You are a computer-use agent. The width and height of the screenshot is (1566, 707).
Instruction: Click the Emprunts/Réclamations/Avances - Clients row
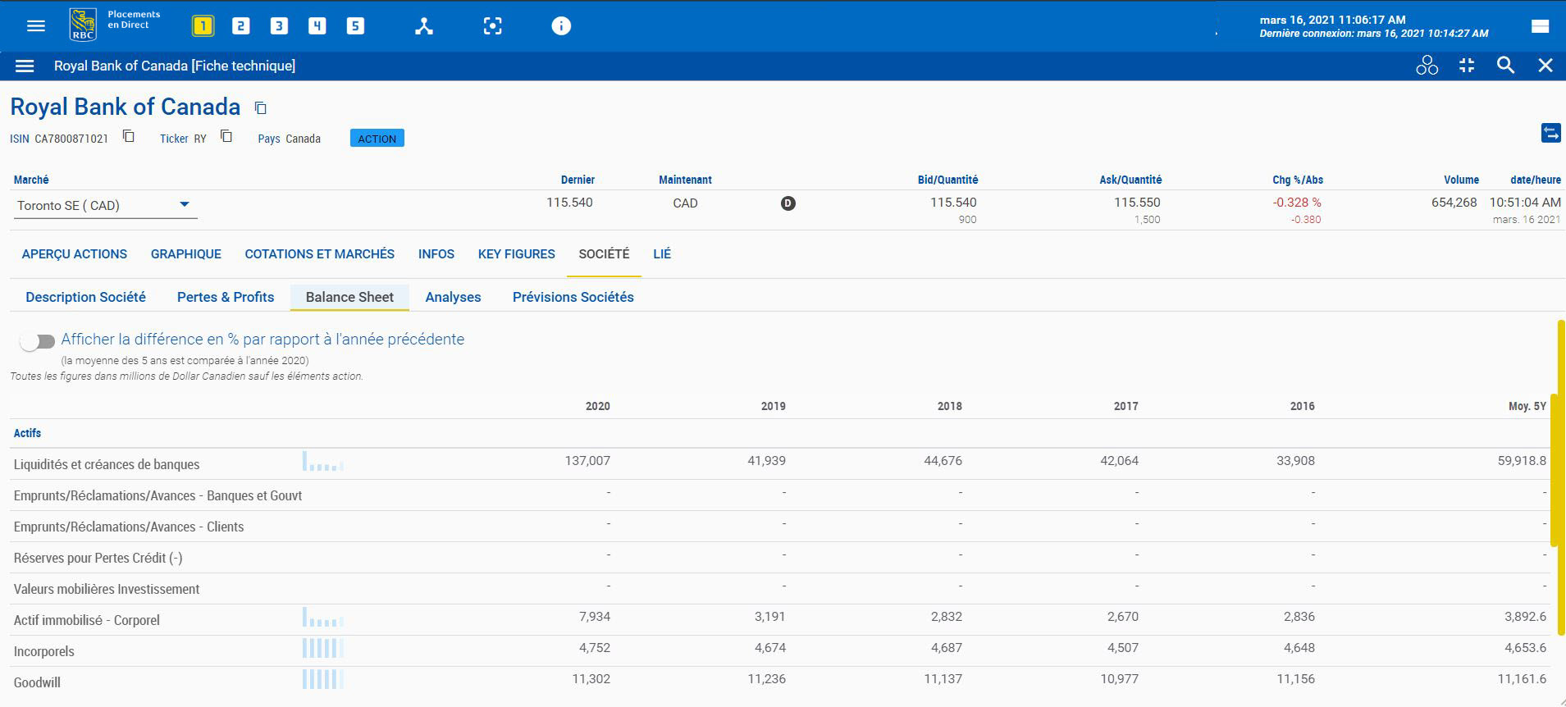point(779,527)
